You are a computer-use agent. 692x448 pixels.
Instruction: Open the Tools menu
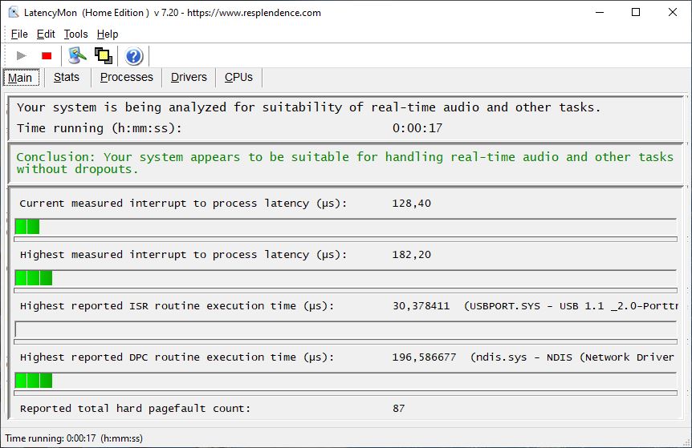pos(75,34)
